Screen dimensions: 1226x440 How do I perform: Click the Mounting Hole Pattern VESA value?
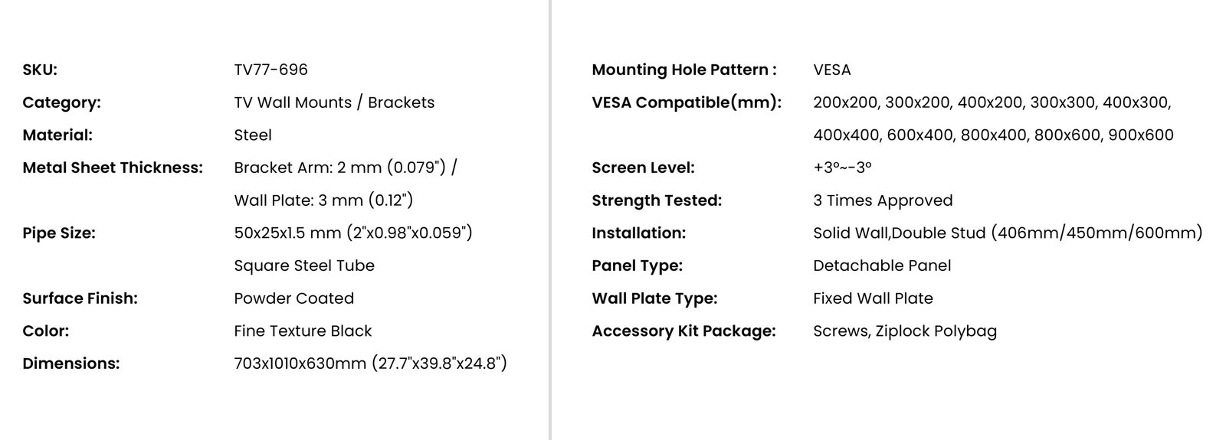point(832,70)
